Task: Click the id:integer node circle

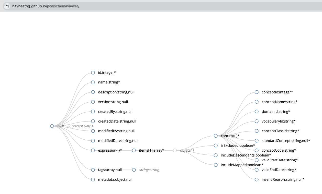Action: pos(93,73)
